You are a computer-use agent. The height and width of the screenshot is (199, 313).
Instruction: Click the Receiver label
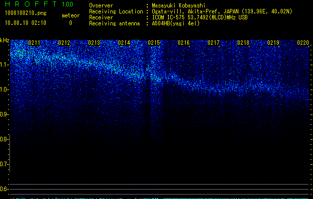point(101,17)
